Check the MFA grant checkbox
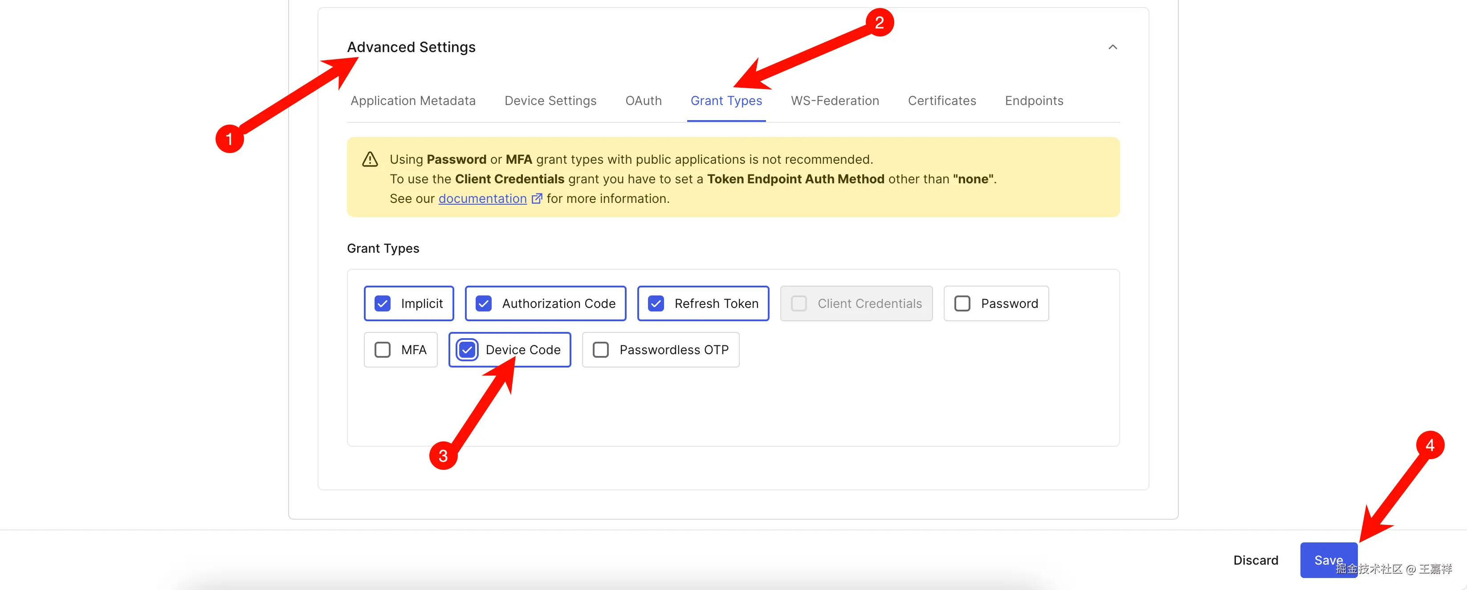This screenshot has width=1467, height=590. click(383, 349)
